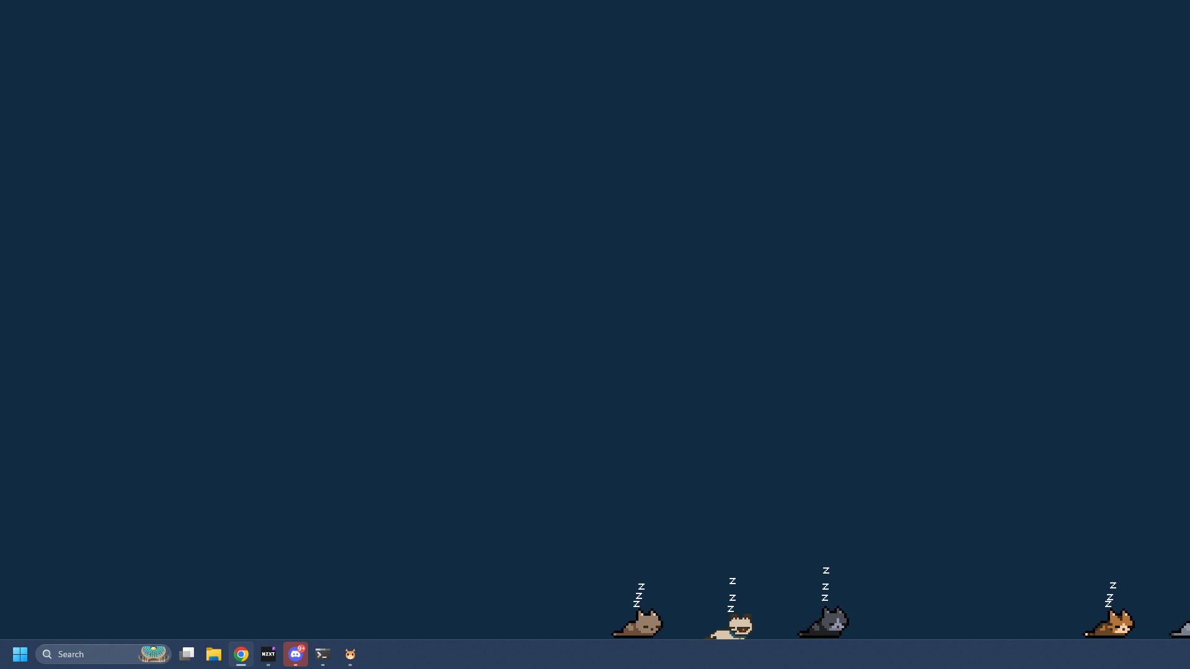The width and height of the screenshot is (1190, 669).
Task: Open Discord with unread notifications
Action: [x=296, y=654]
